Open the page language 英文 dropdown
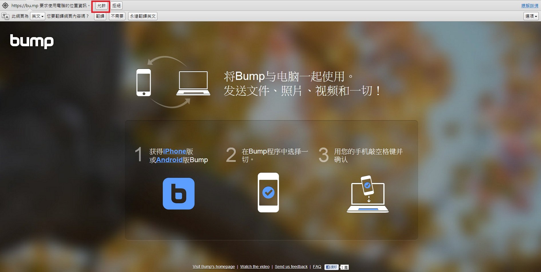 click(37, 16)
